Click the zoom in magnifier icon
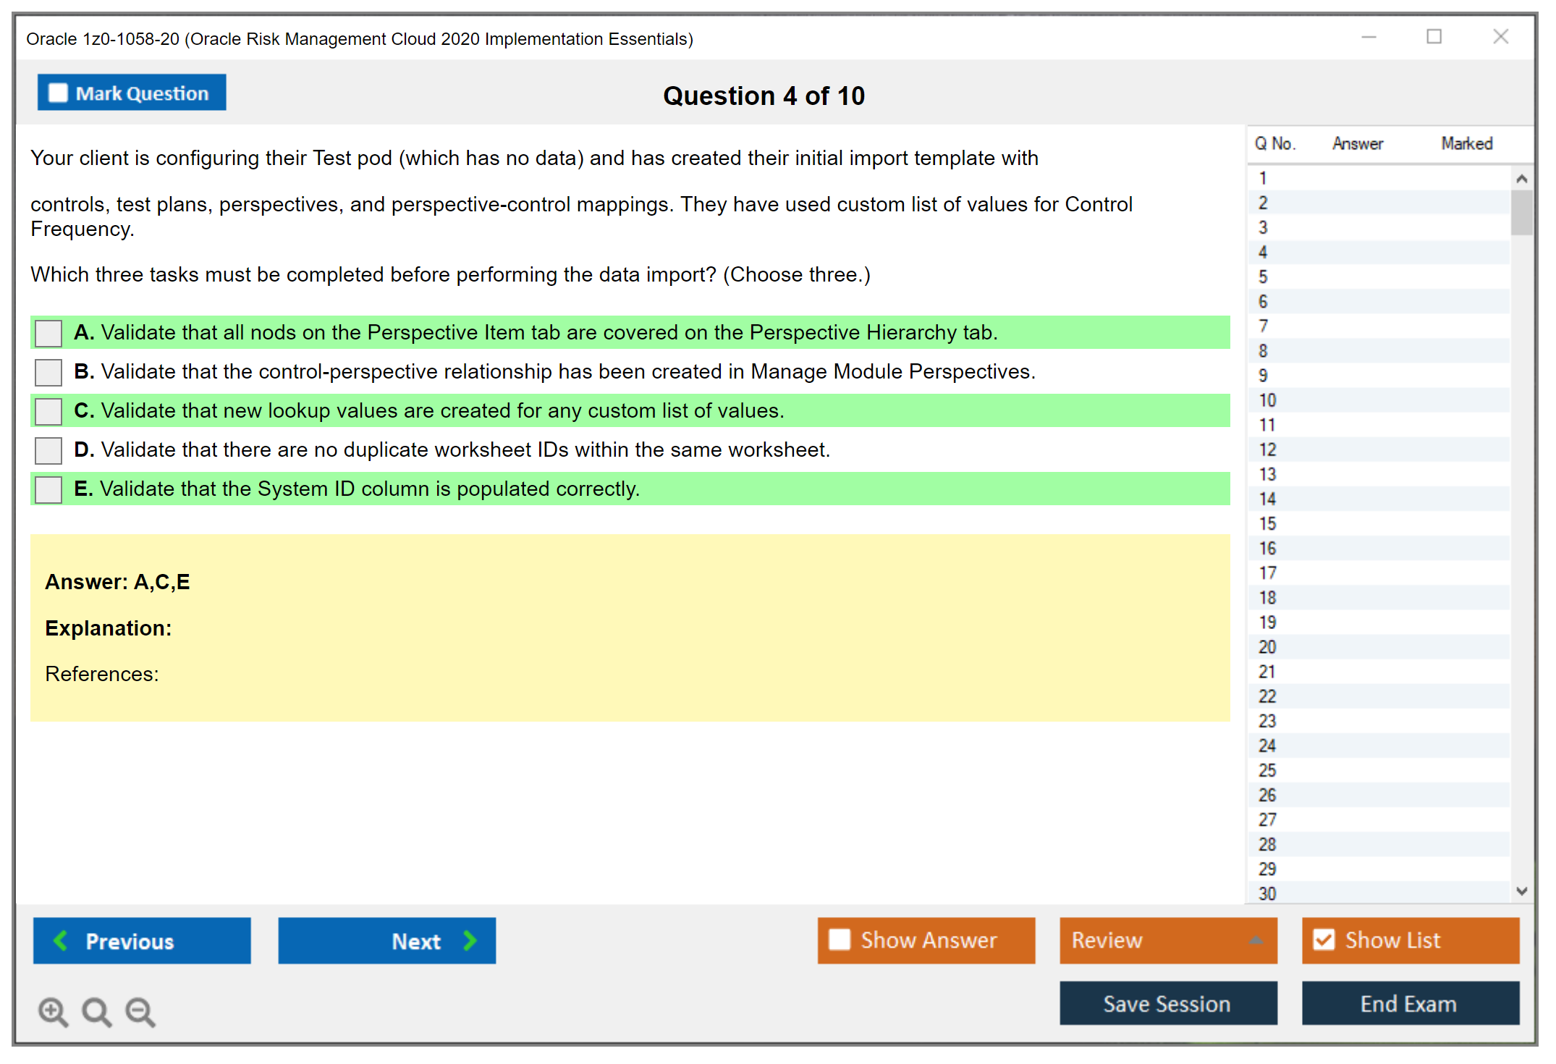1556x1064 pixels. pyautogui.click(x=52, y=1011)
